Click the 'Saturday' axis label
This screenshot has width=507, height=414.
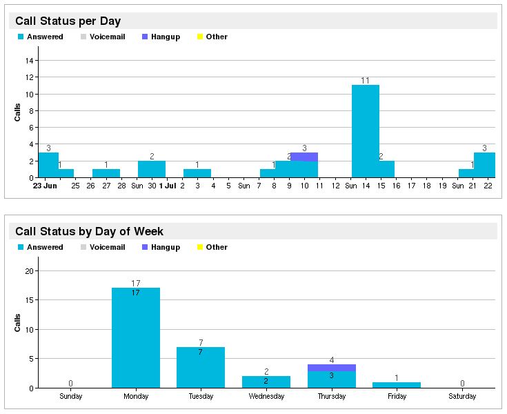(x=462, y=396)
